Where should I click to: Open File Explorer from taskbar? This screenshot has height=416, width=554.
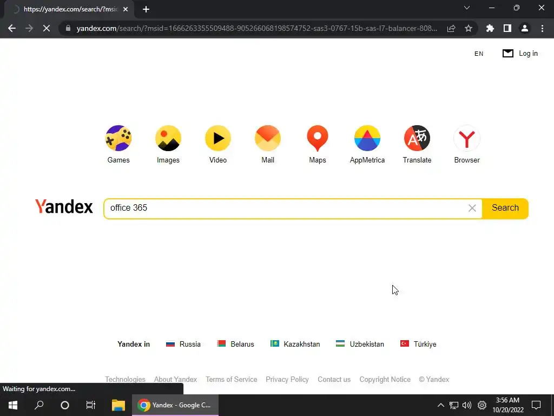[118, 405]
